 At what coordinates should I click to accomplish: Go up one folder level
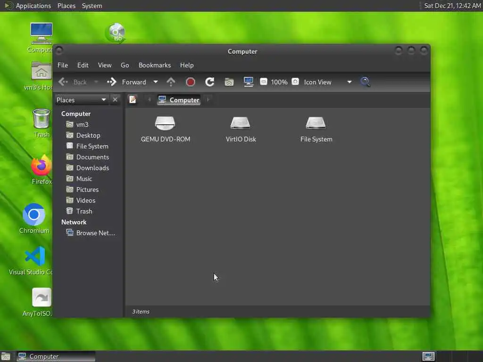pyautogui.click(x=171, y=82)
